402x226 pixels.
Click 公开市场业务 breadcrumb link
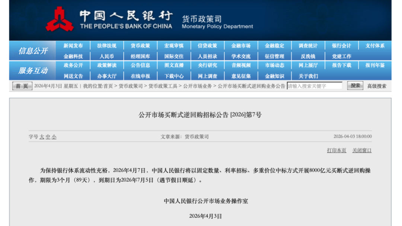(x=197, y=86)
